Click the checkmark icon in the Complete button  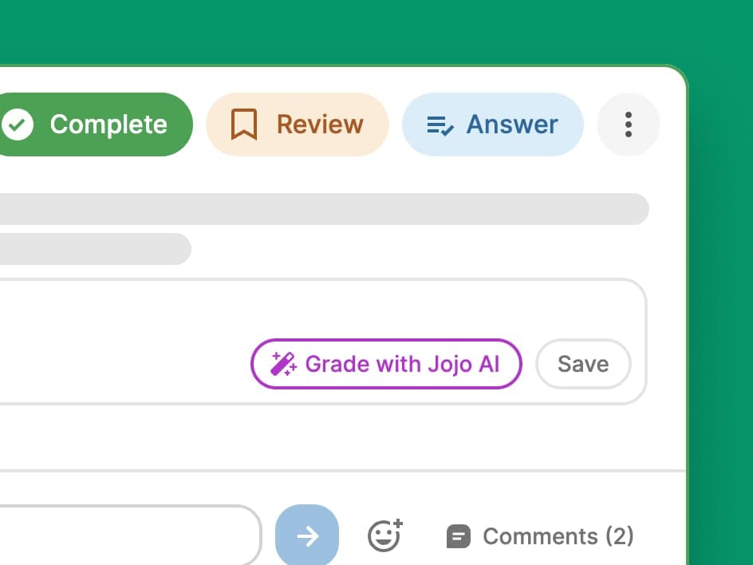click(17, 124)
